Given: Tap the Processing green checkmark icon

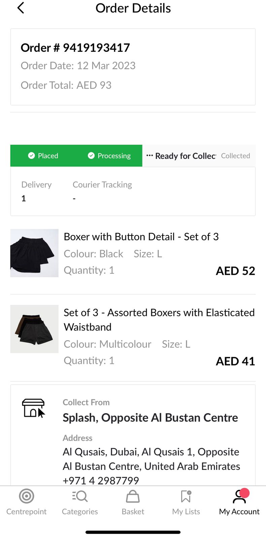Looking at the screenshot, I should (x=91, y=156).
